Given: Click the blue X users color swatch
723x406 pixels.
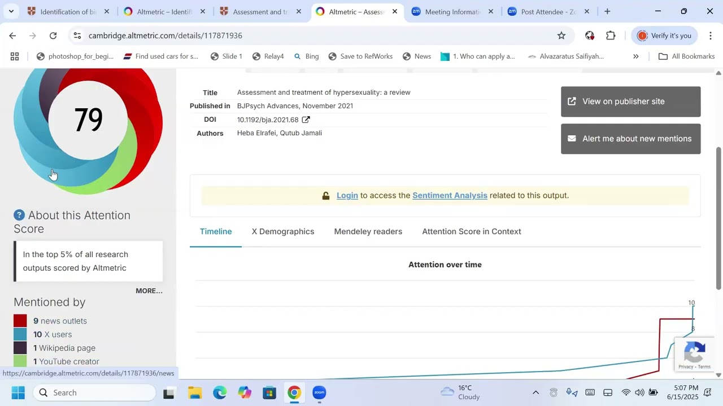Looking at the screenshot, I should (x=20, y=334).
